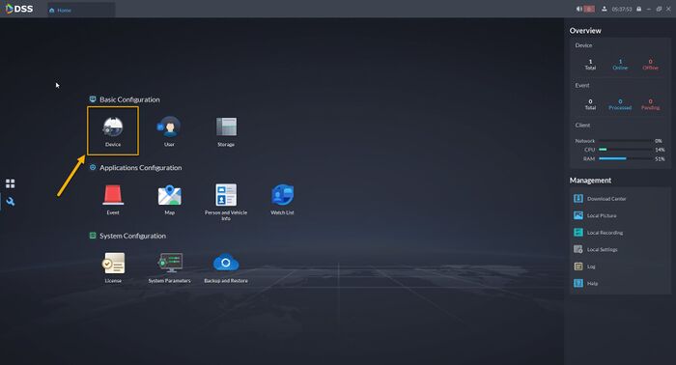Open Download Center in Management

pyautogui.click(x=600, y=199)
